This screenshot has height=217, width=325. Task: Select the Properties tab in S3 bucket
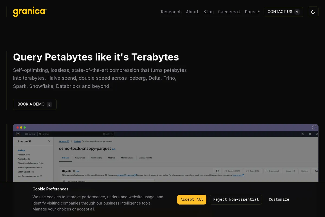(x=80, y=158)
